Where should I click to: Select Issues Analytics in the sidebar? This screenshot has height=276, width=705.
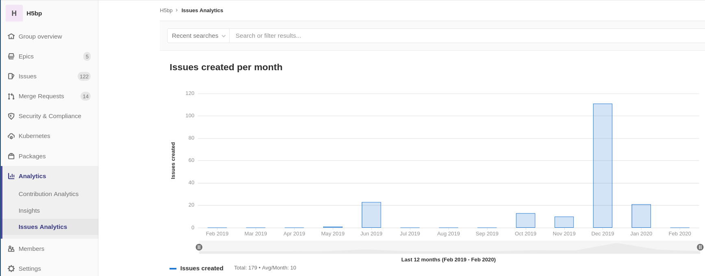[43, 227]
